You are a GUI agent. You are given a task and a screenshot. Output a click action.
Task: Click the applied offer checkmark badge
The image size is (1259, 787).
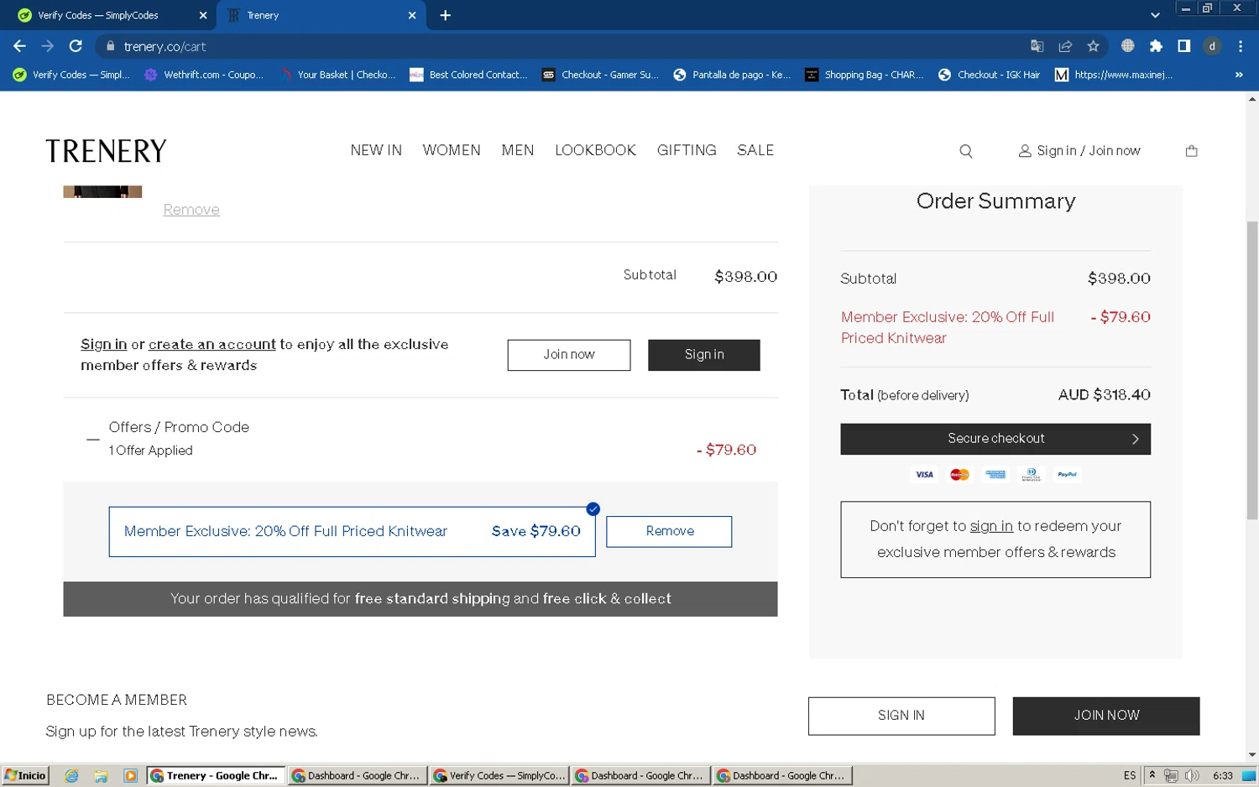[593, 509]
